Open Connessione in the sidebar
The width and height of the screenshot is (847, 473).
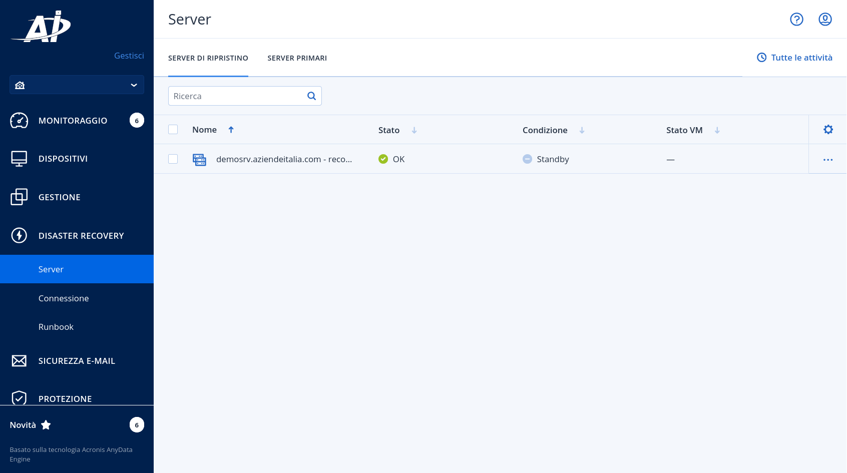64,298
